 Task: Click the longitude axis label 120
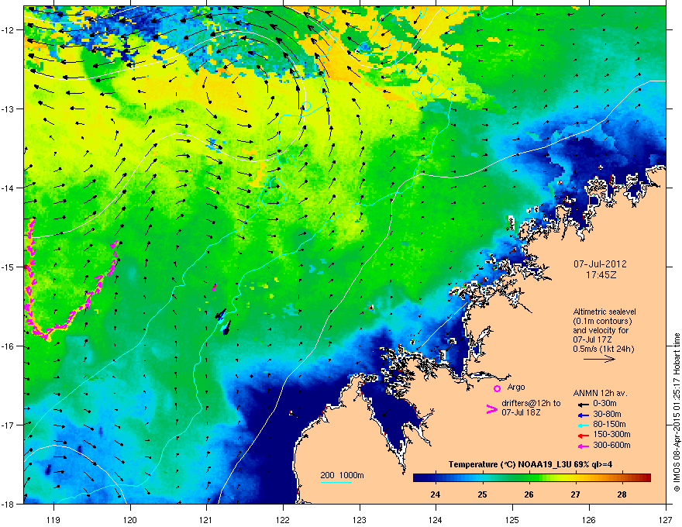(130, 519)
